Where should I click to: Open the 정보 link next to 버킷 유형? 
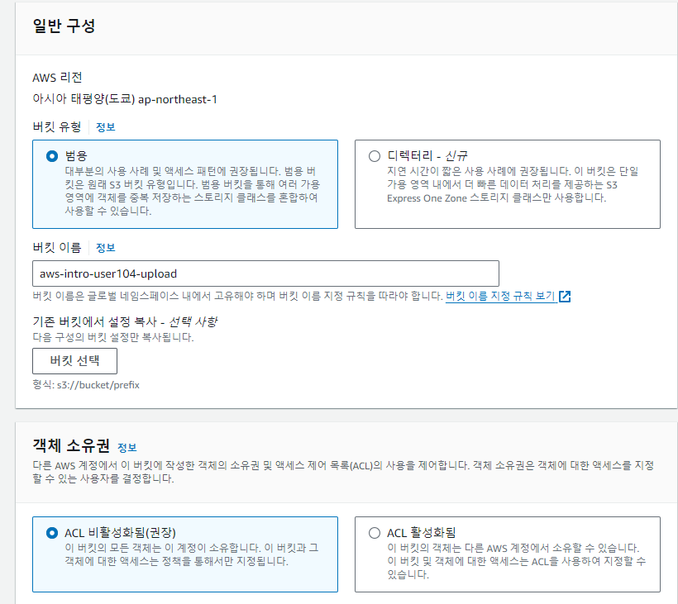pyautogui.click(x=106, y=127)
